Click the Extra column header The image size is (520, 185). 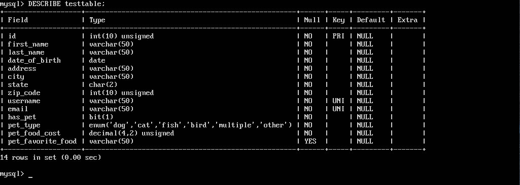tap(407, 20)
